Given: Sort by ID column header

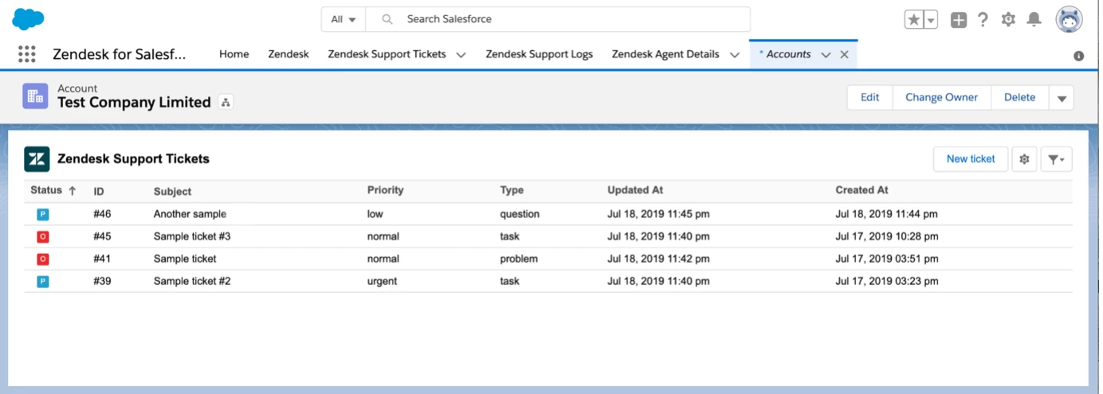Looking at the screenshot, I should pos(99,191).
